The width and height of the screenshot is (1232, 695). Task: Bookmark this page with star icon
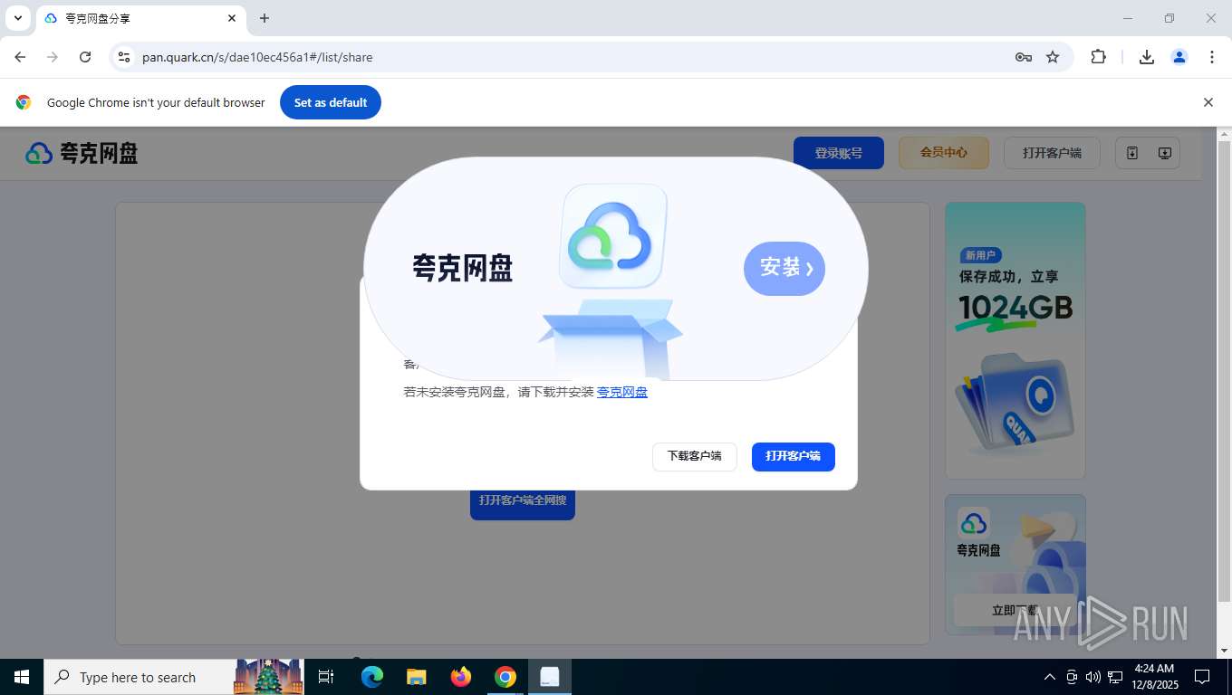click(1053, 57)
